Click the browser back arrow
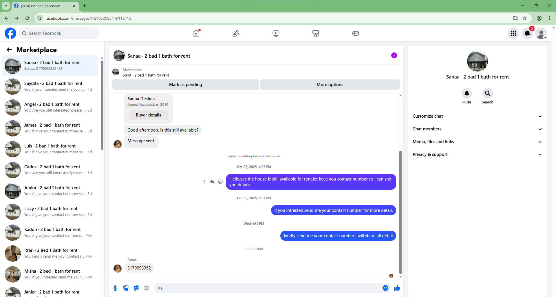Image resolution: width=556 pixels, height=297 pixels. (6, 18)
